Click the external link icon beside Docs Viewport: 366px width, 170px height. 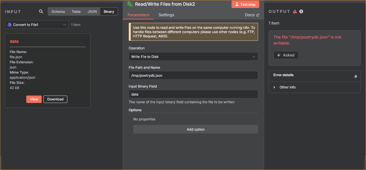(x=258, y=15)
